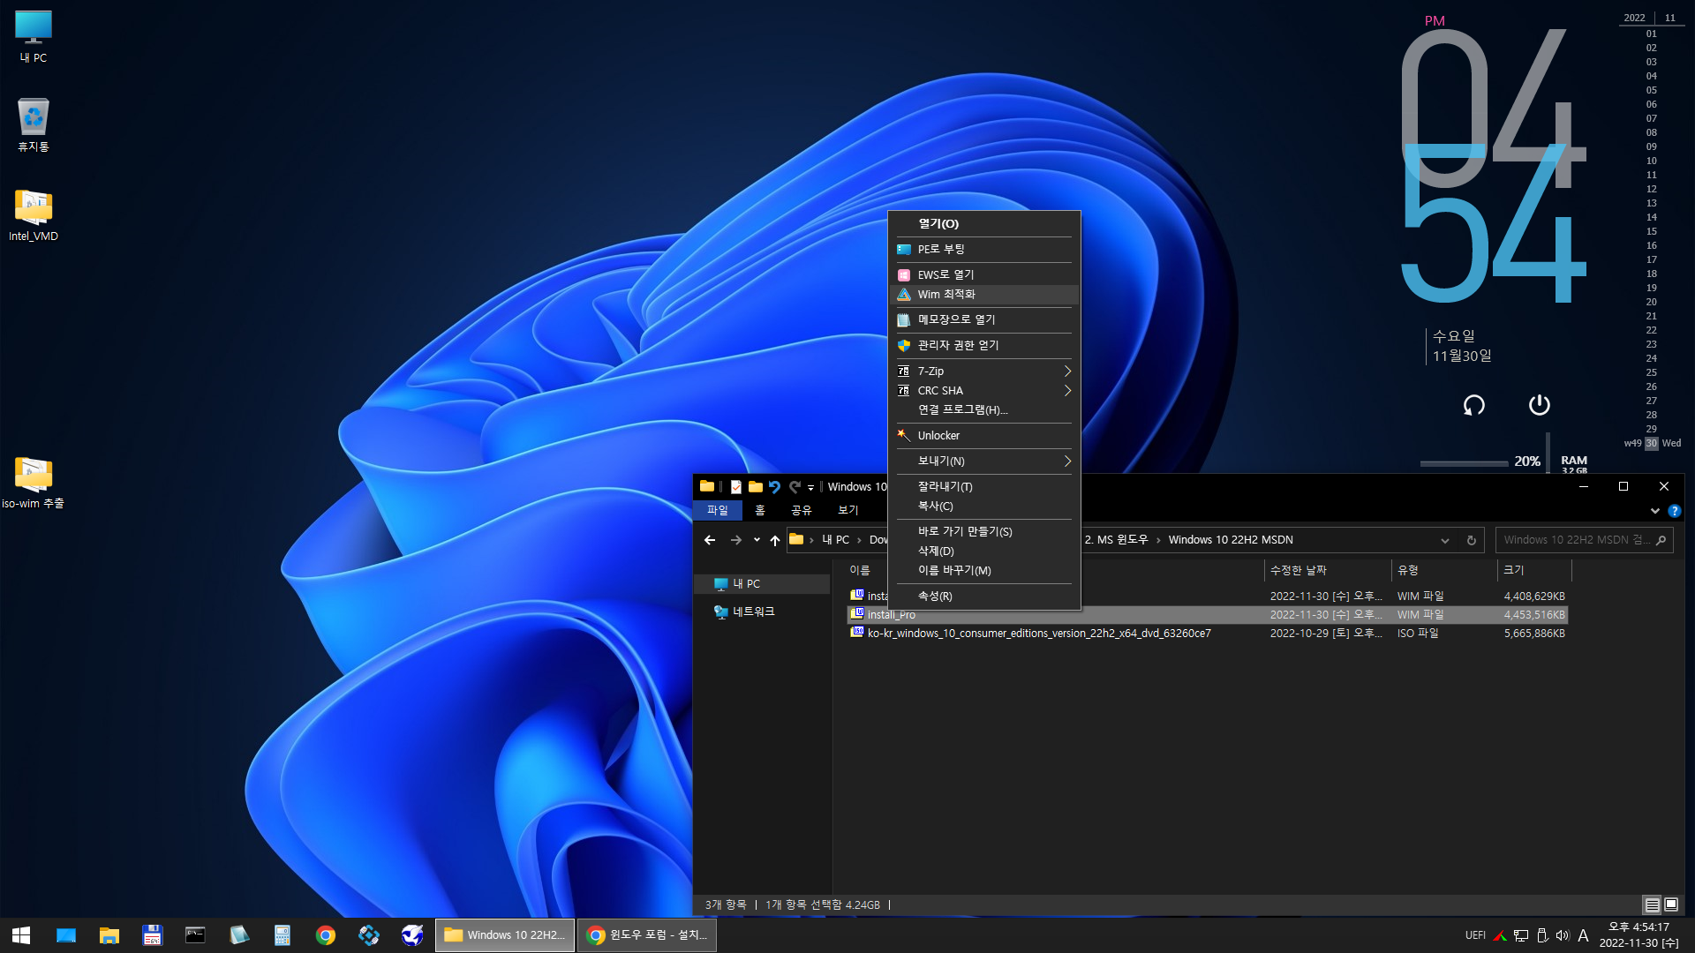Viewport: 1695px width, 953px height.
Task: Open the recent locations dropdown arrow
Action: click(757, 540)
